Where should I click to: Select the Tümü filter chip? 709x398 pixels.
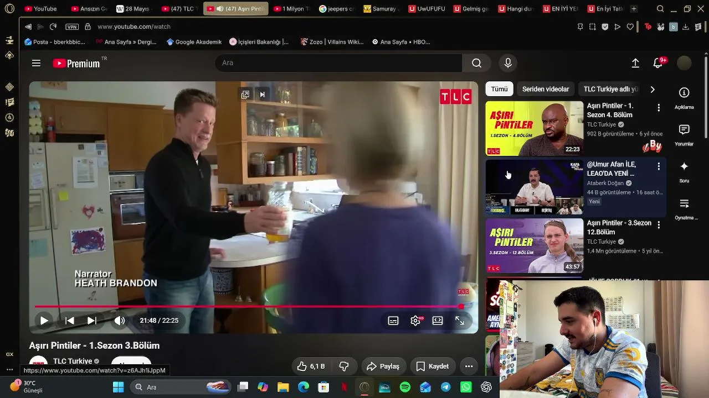tap(499, 89)
